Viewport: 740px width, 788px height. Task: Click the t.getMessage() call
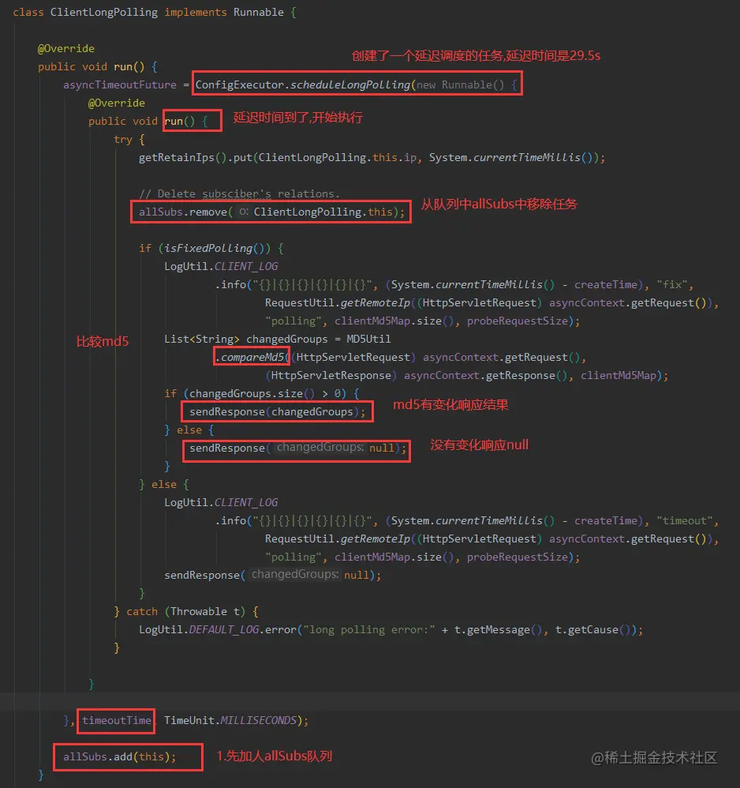(x=499, y=630)
